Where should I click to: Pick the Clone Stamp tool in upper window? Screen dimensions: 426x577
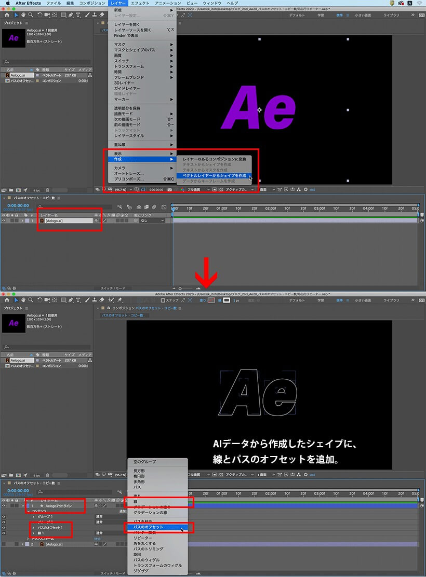click(95, 15)
